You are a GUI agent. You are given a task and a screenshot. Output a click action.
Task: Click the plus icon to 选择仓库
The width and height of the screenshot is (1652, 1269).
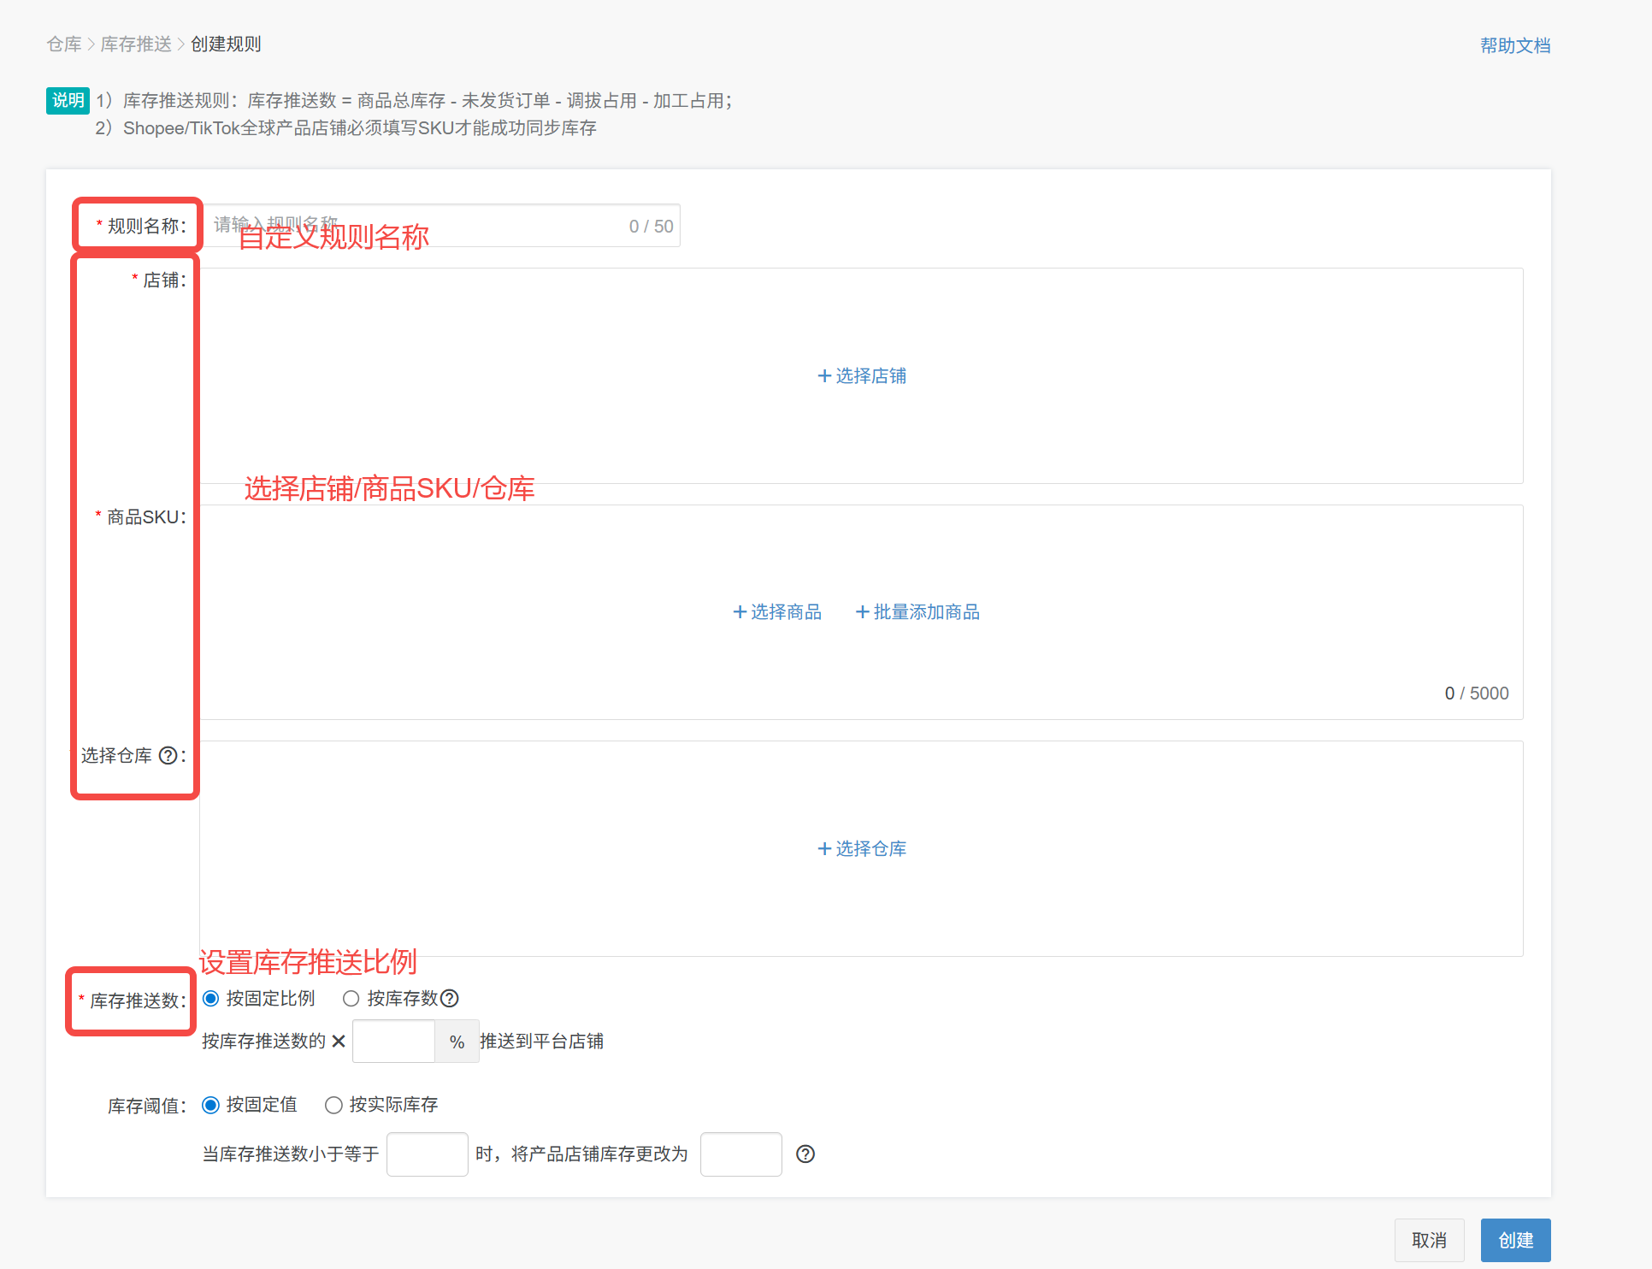(824, 848)
